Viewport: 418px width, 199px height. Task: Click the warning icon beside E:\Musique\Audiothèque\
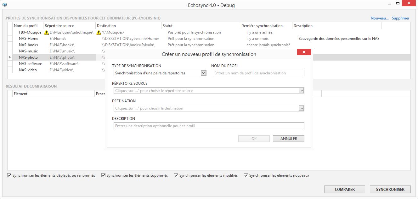coord(46,32)
